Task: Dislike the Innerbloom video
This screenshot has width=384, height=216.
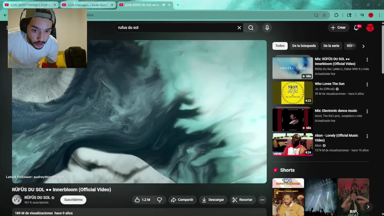Action: 160,200
